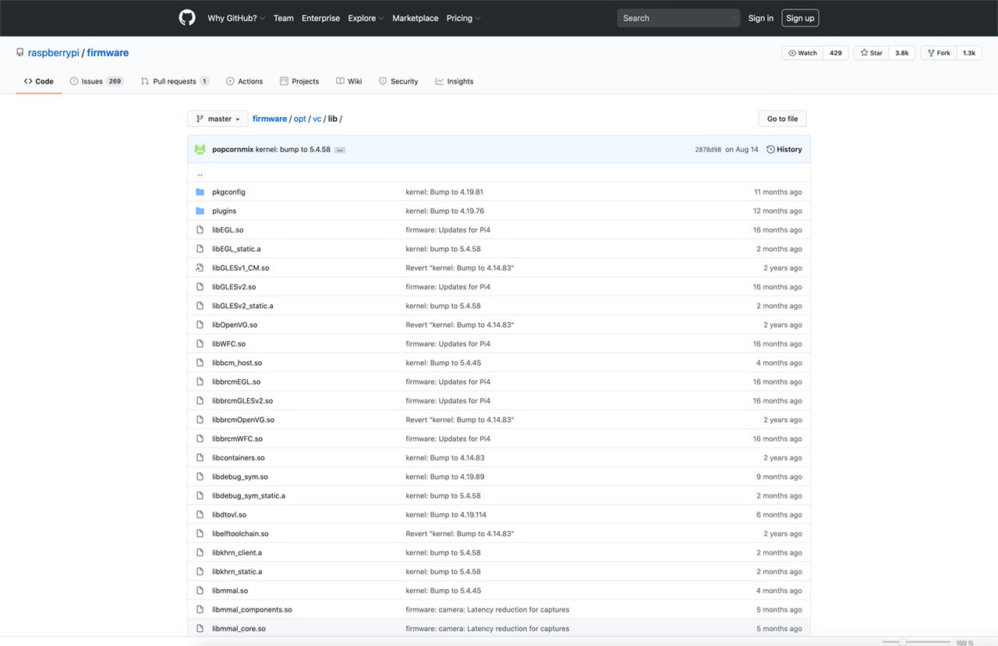Open the pkgconfig folder icon
Screen dimensions: 998x646
(200, 192)
